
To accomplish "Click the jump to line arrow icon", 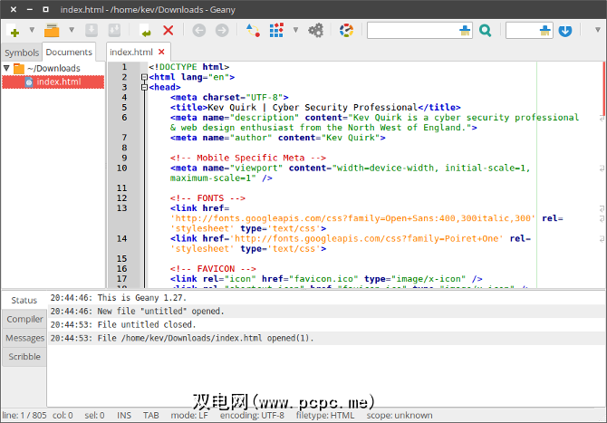I will coord(565,31).
